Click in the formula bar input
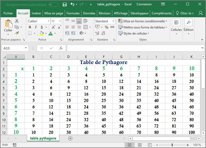This screenshot has width=206, height=148. 134,48
